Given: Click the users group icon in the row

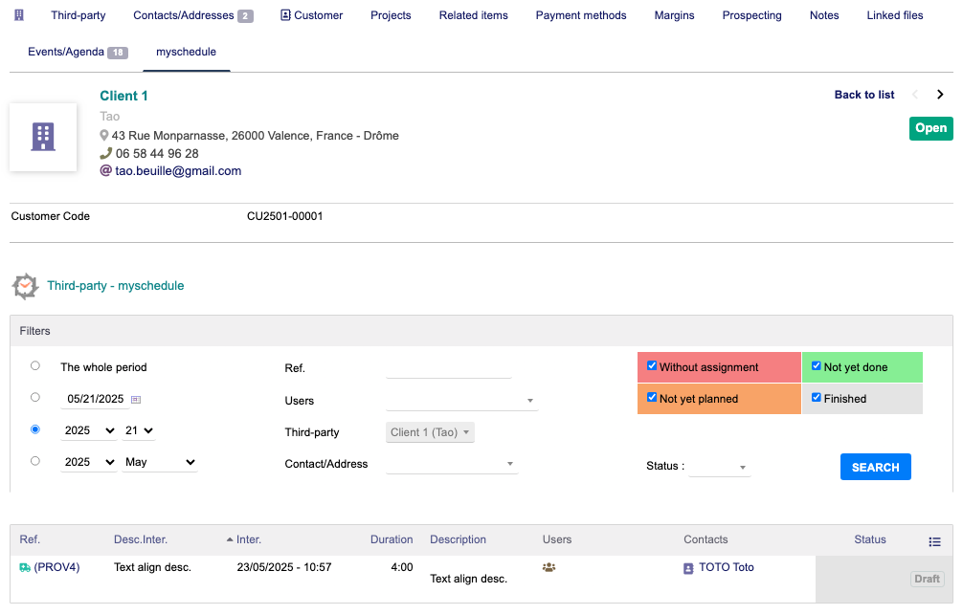Looking at the screenshot, I should [549, 567].
